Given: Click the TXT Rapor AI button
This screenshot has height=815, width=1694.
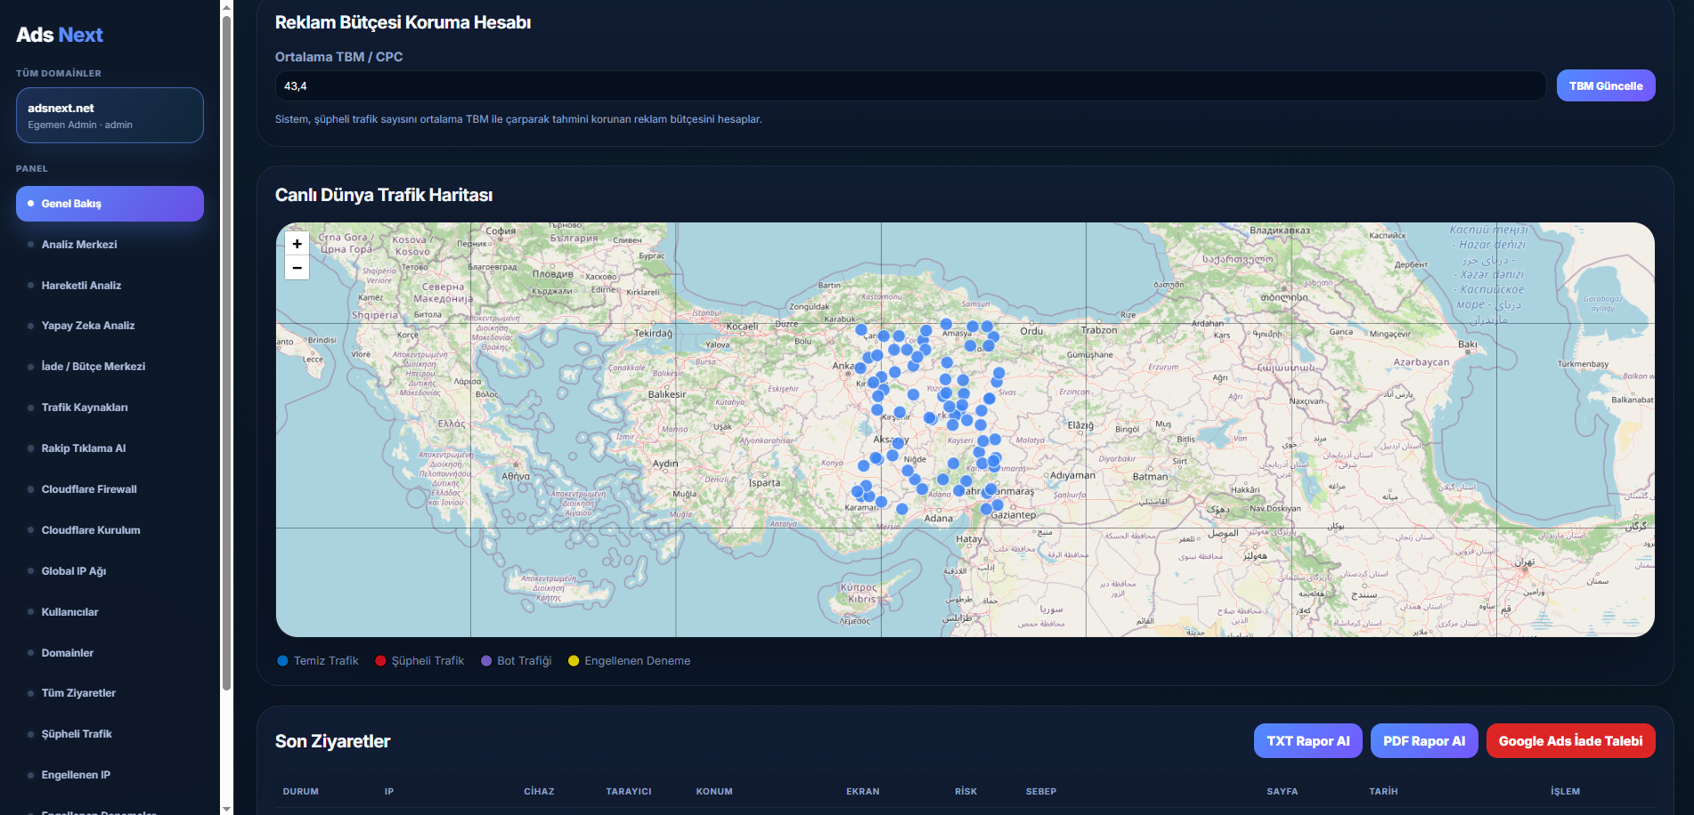Looking at the screenshot, I should pyautogui.click(x=1307, y=741).
